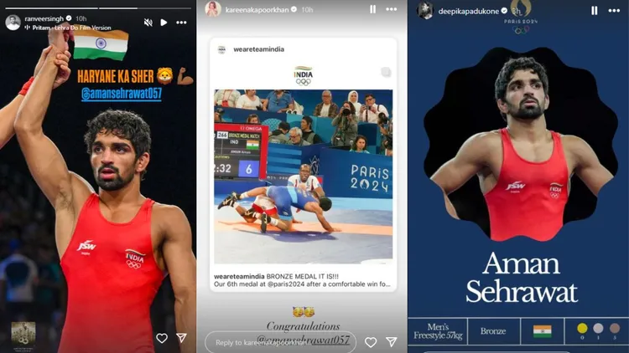This screenshot has width=629, height=353.
Task: Open more options on deepikapadukone story
Action: click(614, 11)
